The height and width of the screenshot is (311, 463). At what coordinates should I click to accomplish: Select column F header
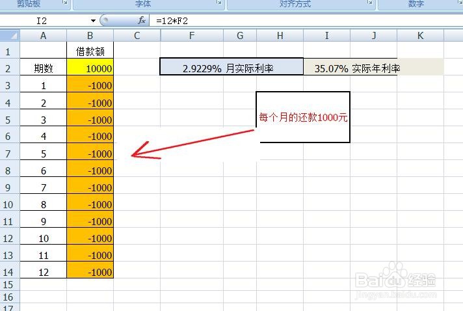click(x=192, y=36)
